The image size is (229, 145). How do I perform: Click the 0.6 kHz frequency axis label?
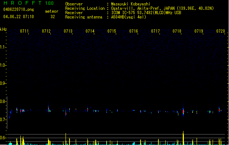coord(3,138)
